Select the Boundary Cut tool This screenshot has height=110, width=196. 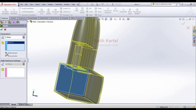click(66, 15)
